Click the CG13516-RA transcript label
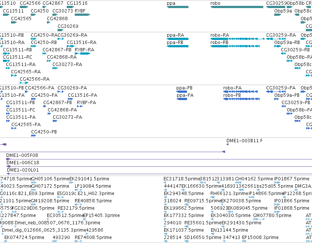Viewport: 312px width, 243px height. [x=82, y=43]
